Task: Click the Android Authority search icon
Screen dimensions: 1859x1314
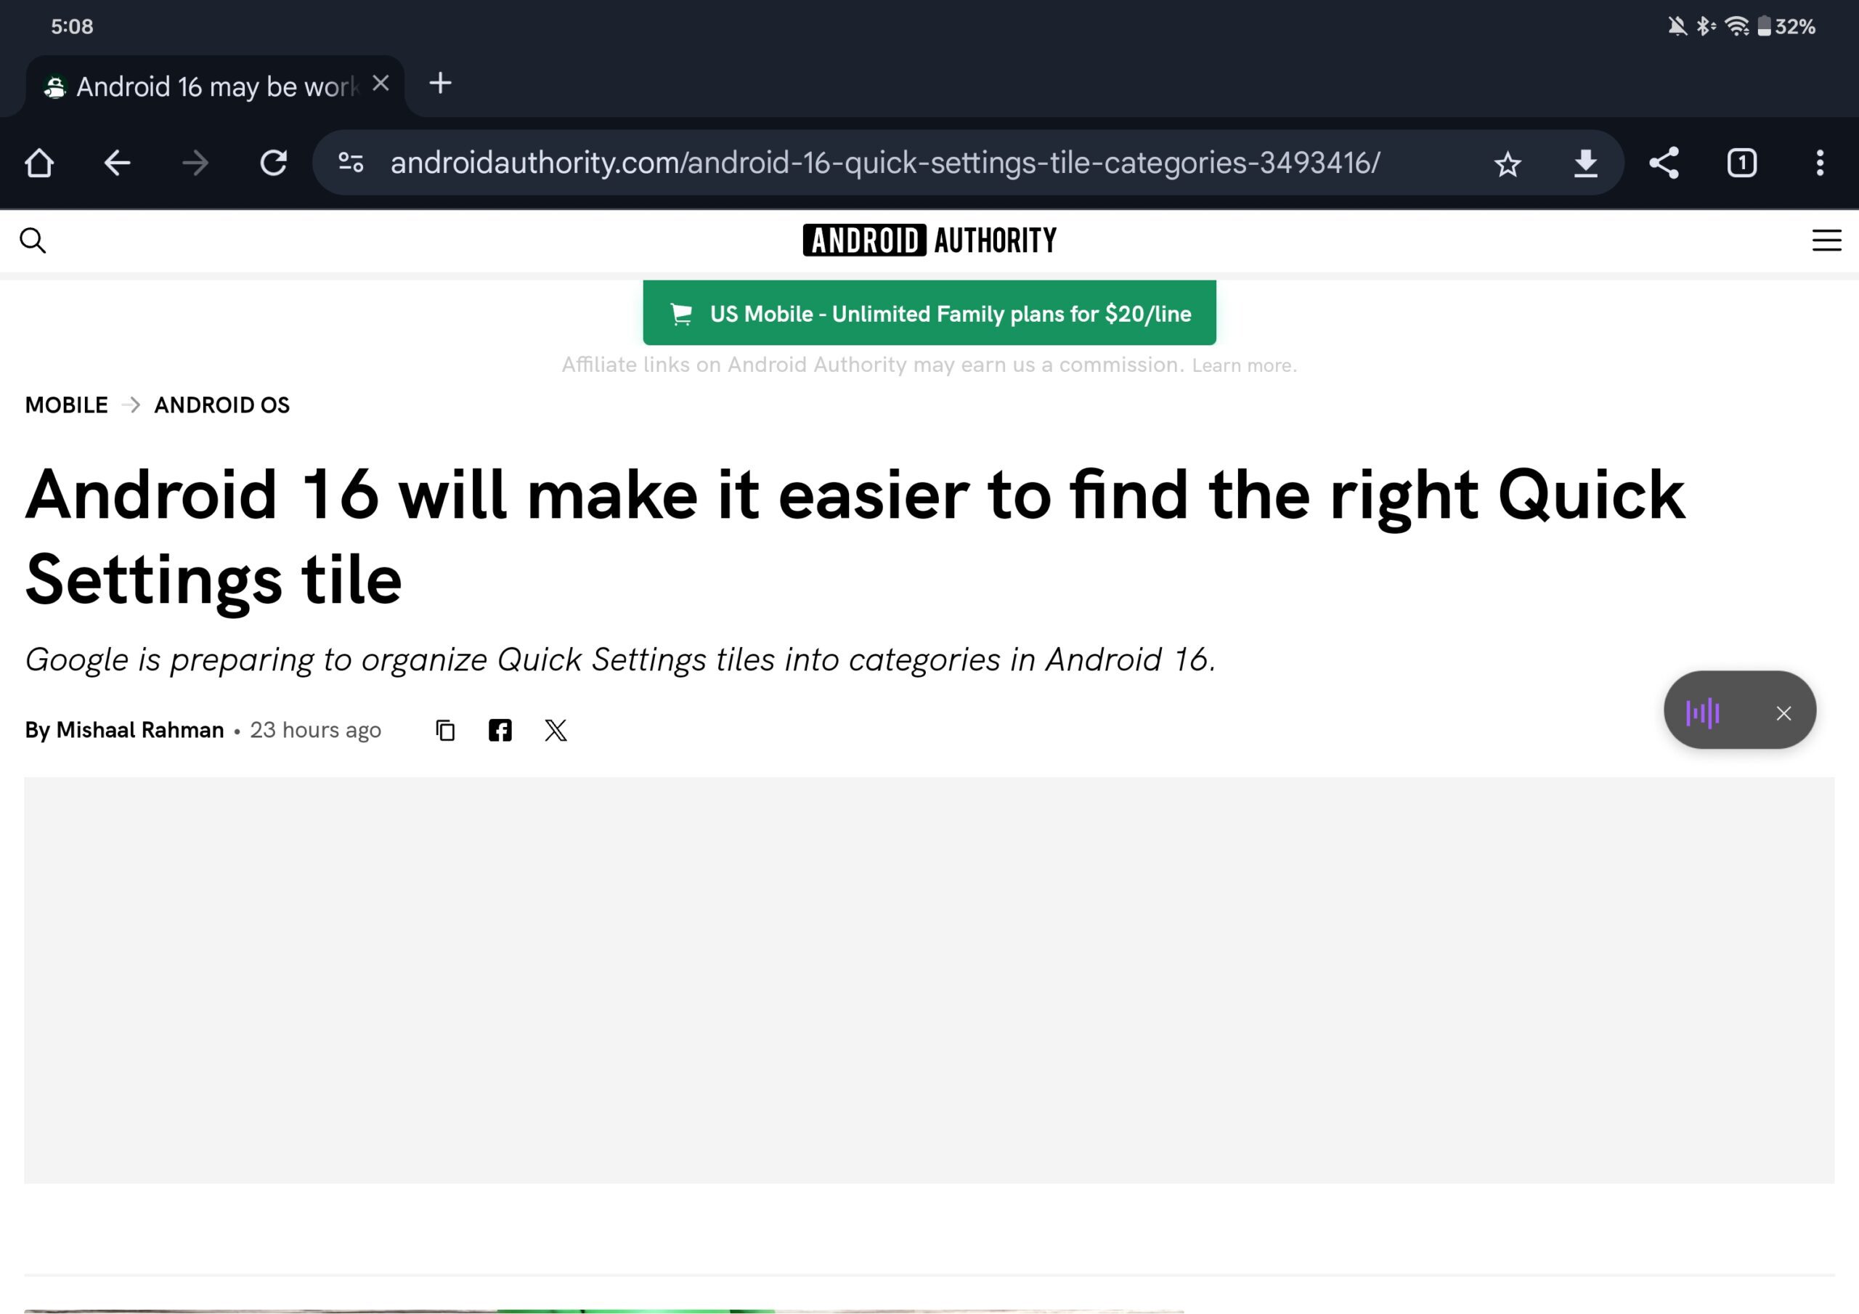Action: click(x=34, y=240)
